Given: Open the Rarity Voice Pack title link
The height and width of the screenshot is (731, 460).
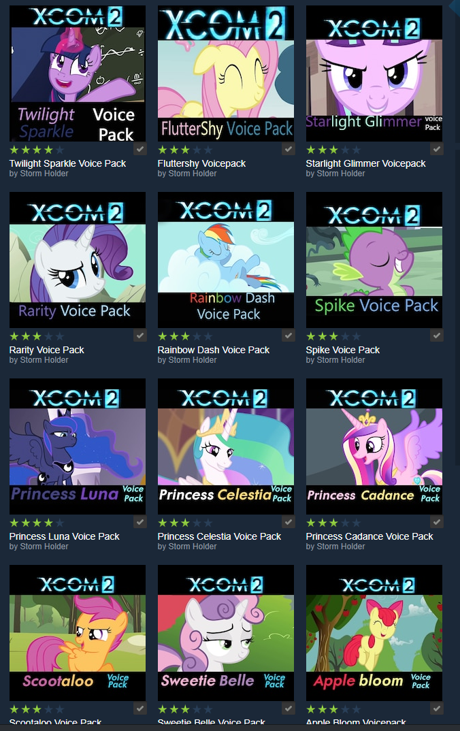Looking at the screenshot, I should pyautogui.click(x=46, y=350).
